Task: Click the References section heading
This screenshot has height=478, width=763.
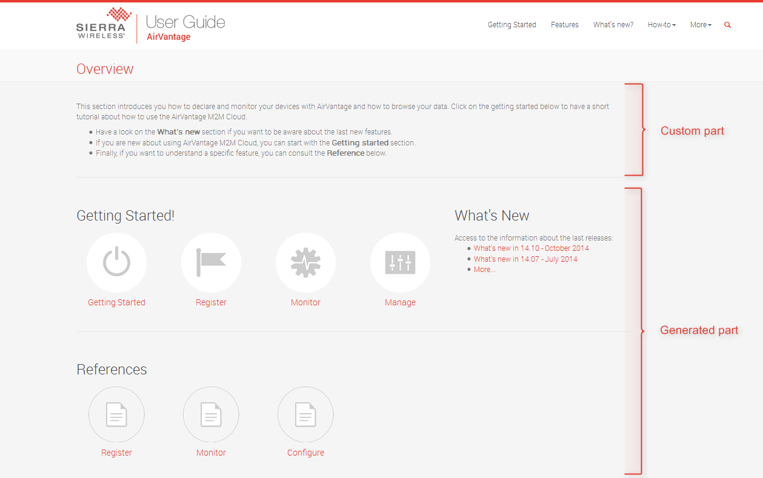Action: click(112, 370)
